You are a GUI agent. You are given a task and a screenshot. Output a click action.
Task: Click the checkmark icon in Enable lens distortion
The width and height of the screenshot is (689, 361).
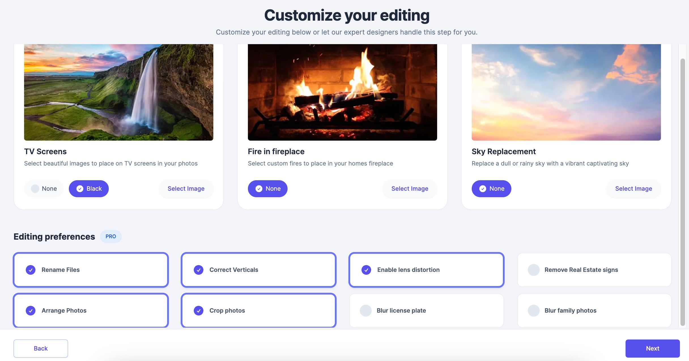point(366,270)
